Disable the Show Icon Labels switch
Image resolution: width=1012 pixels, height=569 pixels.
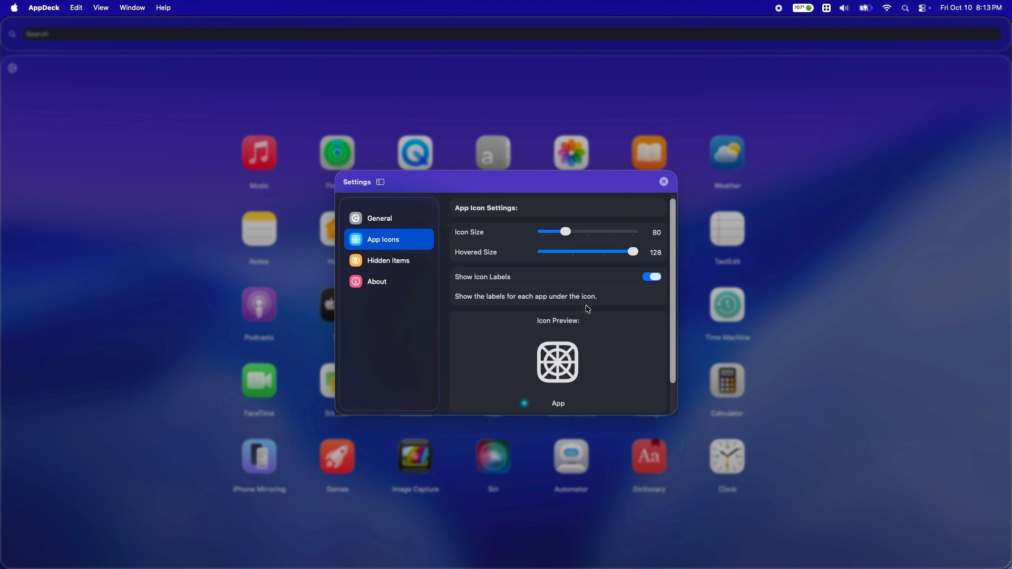652,277
